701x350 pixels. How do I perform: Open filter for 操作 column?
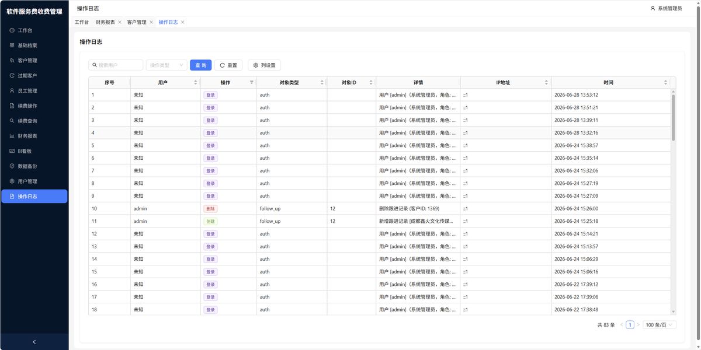point(252,83)
